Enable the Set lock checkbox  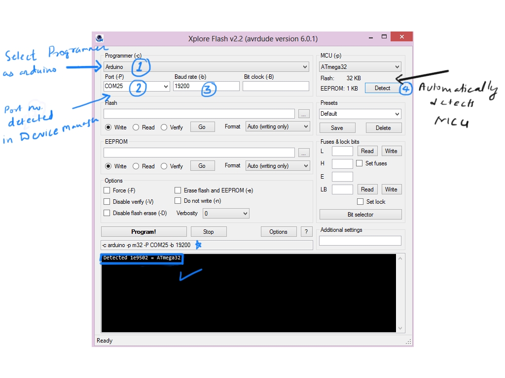tap(361, 201)
